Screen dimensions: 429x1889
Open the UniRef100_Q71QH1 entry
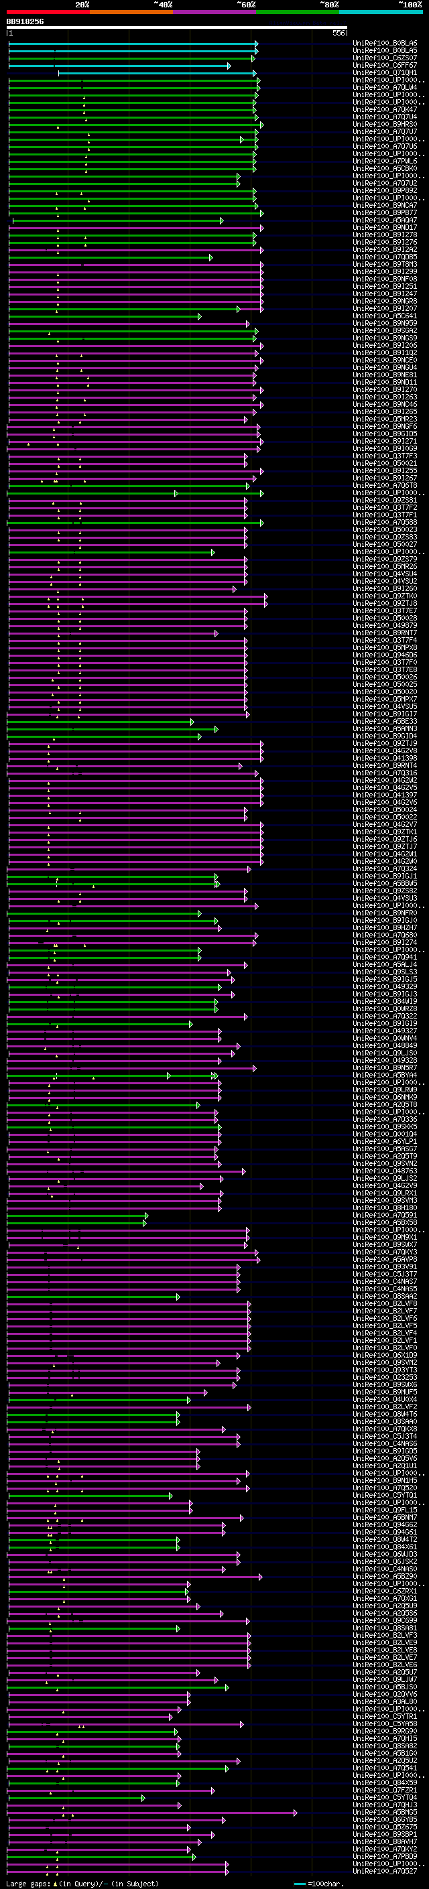click(385, 72)
